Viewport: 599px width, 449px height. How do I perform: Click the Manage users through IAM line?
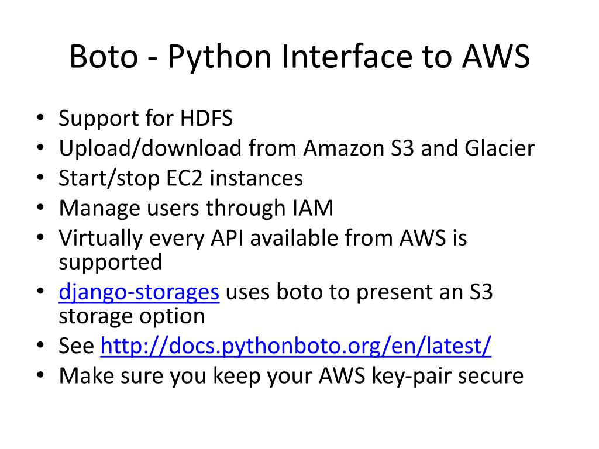tap(196, 209)
